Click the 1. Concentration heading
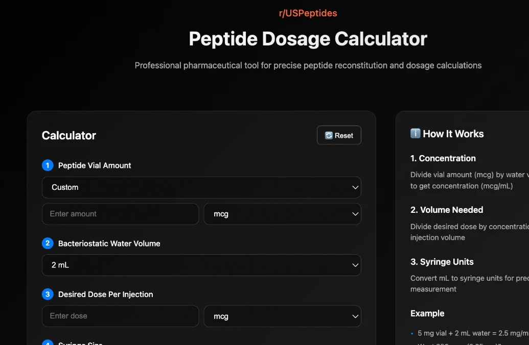This screenshot has height=345, width=529. click(443, 158)
